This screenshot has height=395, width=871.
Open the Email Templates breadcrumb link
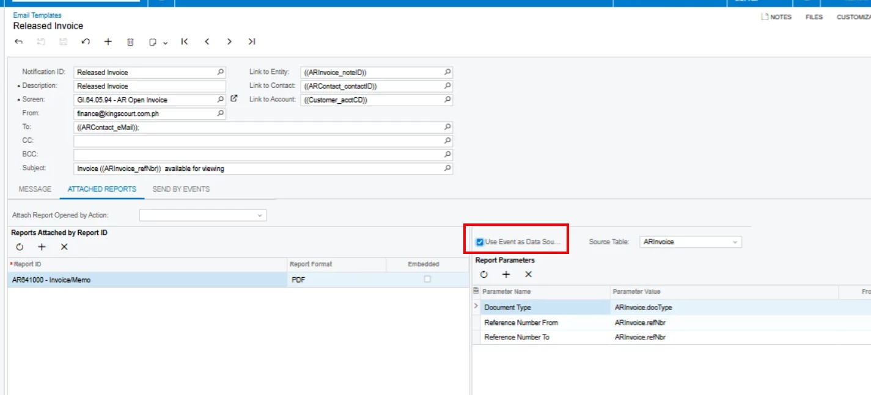coord(37,15)
